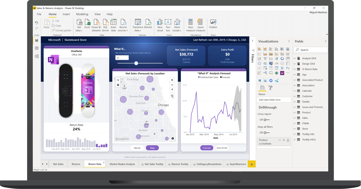
Task: Expand the Product table in Fields
Action: tap(295, 113)
